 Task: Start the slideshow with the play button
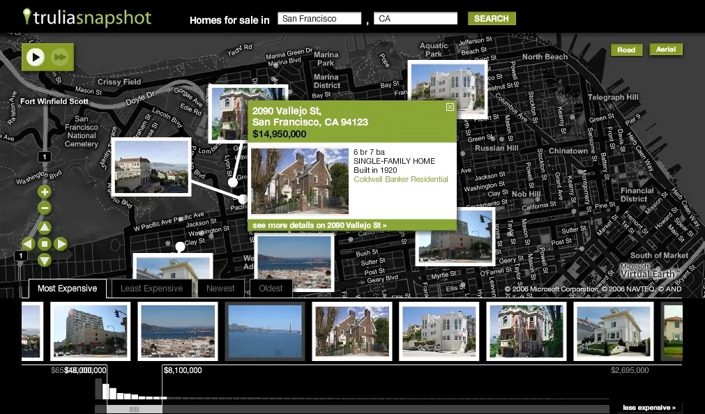pyautogui.click(x=36, y=57)
